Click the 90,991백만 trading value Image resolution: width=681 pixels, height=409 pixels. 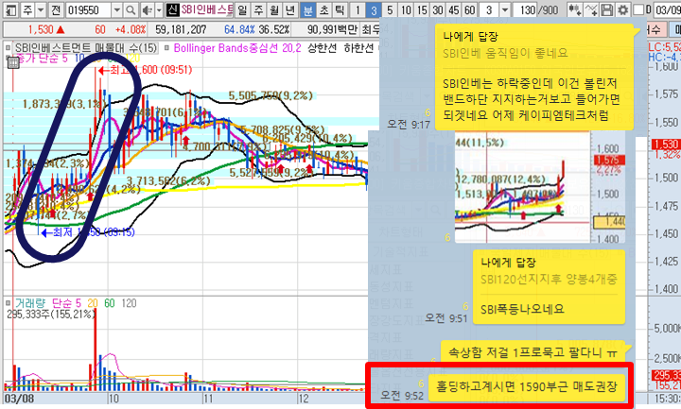point(332,29)
